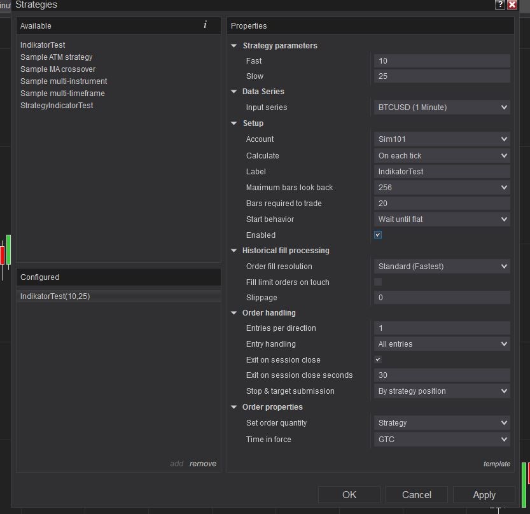This screenshot has width=530, height=514.
Task: Close the Strategies dialog
Action: click(x=512, y=4)
